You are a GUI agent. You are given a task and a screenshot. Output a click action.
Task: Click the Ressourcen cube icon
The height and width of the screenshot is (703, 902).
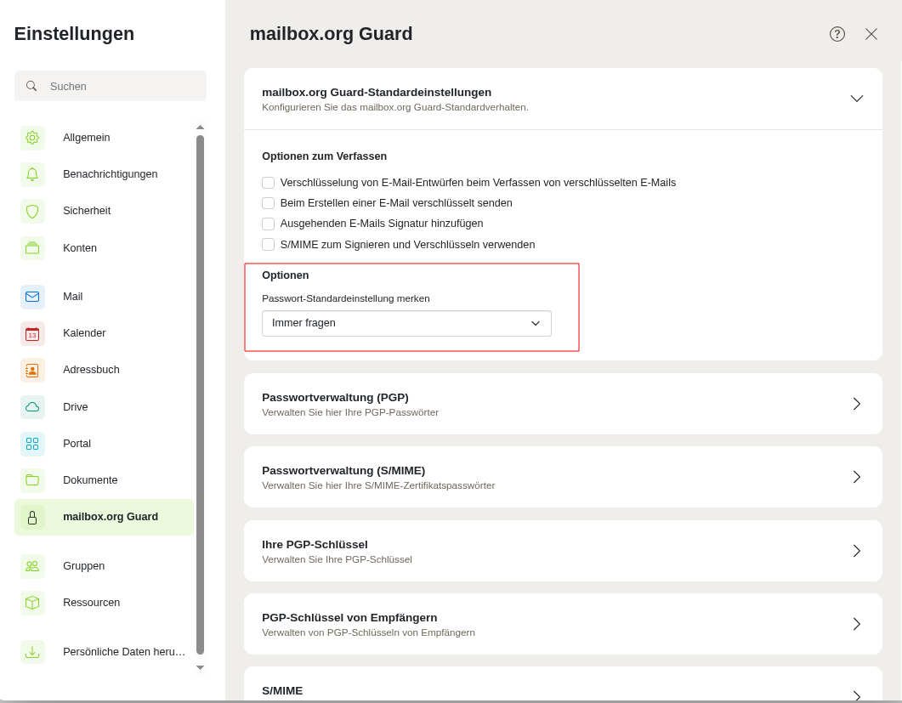click(x=32, y=603)
